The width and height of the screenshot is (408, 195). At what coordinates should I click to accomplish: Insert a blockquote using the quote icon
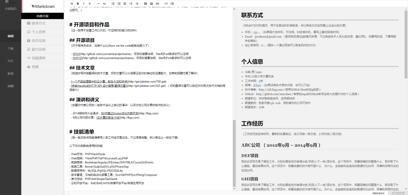coord(104,4)
